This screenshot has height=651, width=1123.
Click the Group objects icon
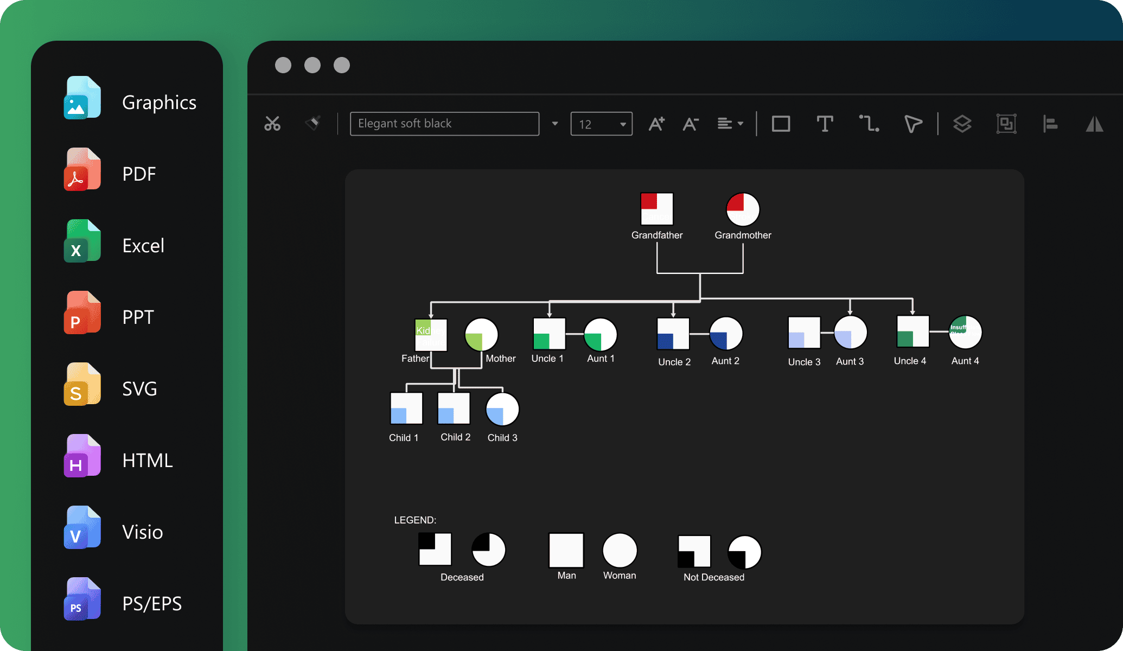coord(1006,124)
